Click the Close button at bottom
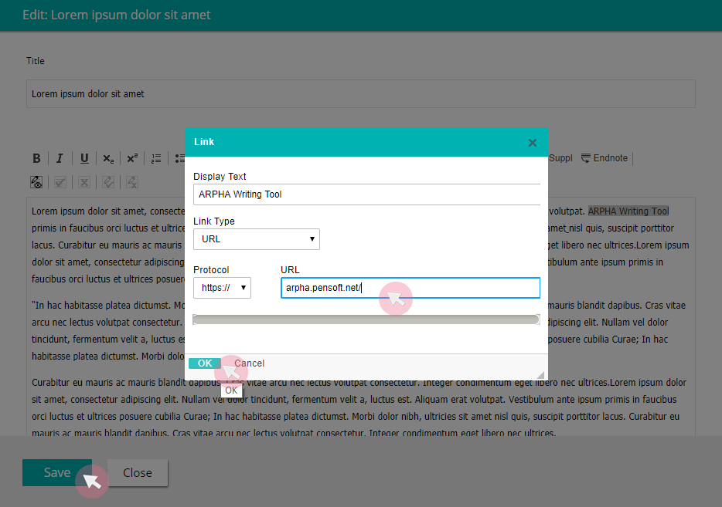Image resolution: width=722 pixels, height=507 pixels. (138, 472)
